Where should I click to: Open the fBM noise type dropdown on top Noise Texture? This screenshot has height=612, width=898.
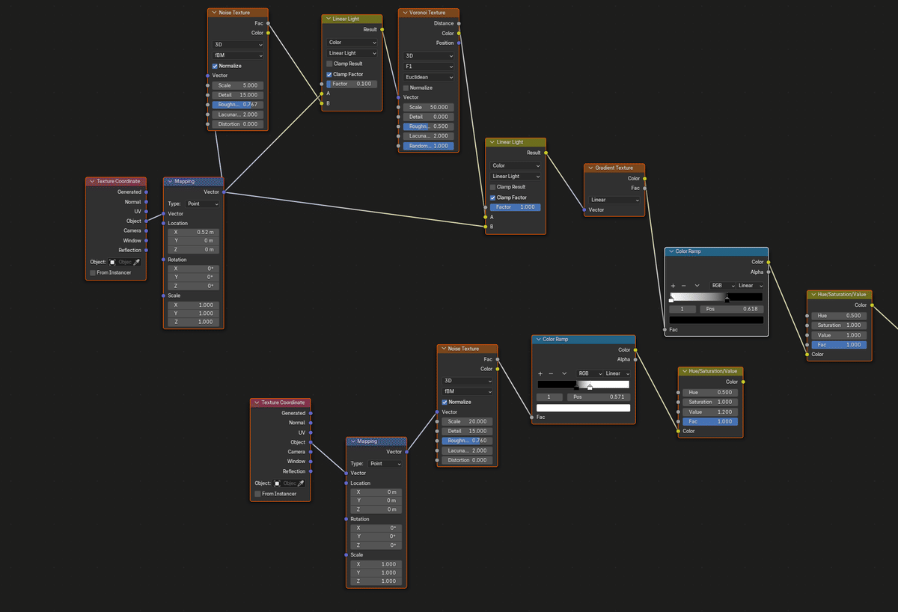pos(237,55)
